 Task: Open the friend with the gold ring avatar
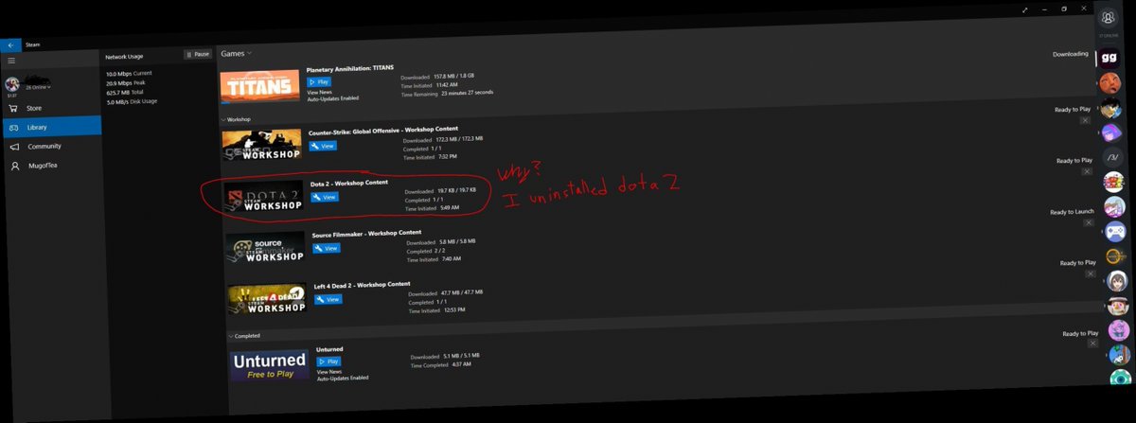[1117, 256]
